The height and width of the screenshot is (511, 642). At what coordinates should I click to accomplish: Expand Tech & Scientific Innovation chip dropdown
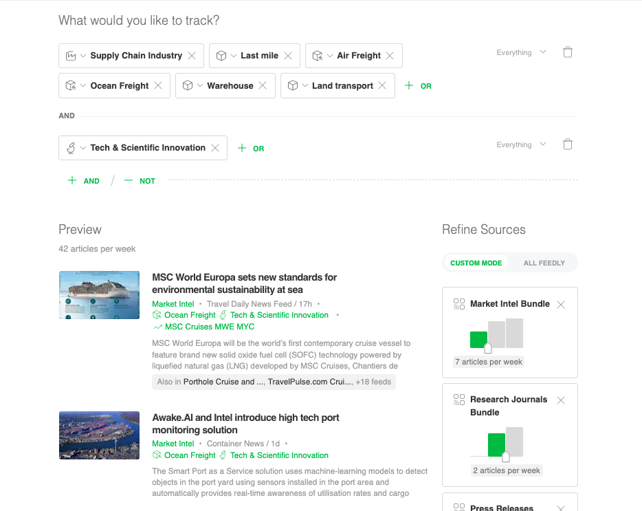[83, 148]
